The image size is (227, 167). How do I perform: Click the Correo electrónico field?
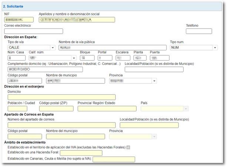[33, 31]
